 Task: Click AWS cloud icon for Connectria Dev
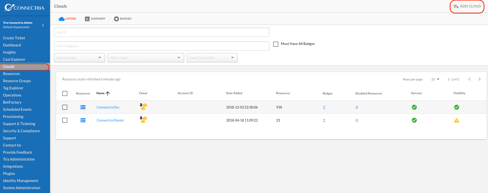(x=143, y=106)
